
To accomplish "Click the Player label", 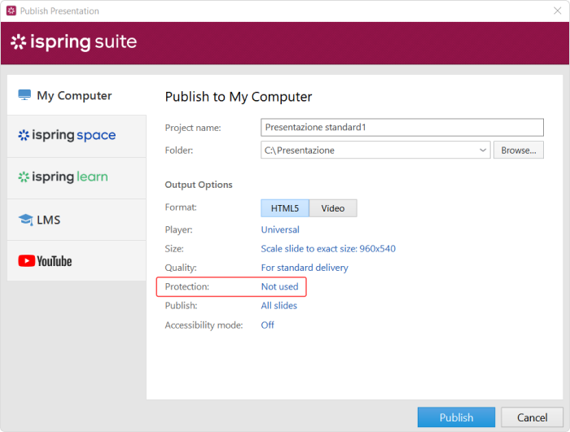I will coord(179,229).
